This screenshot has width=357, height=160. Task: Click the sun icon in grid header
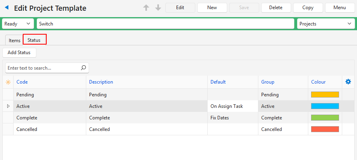click(x=8, y=82)
